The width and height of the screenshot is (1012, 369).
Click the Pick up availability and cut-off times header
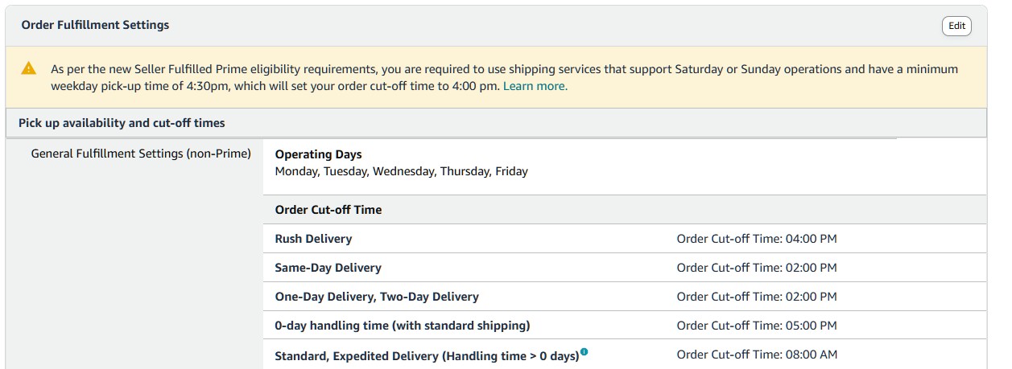point(122,123)
